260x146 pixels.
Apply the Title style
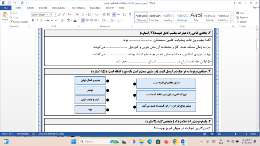click(196, 17)
